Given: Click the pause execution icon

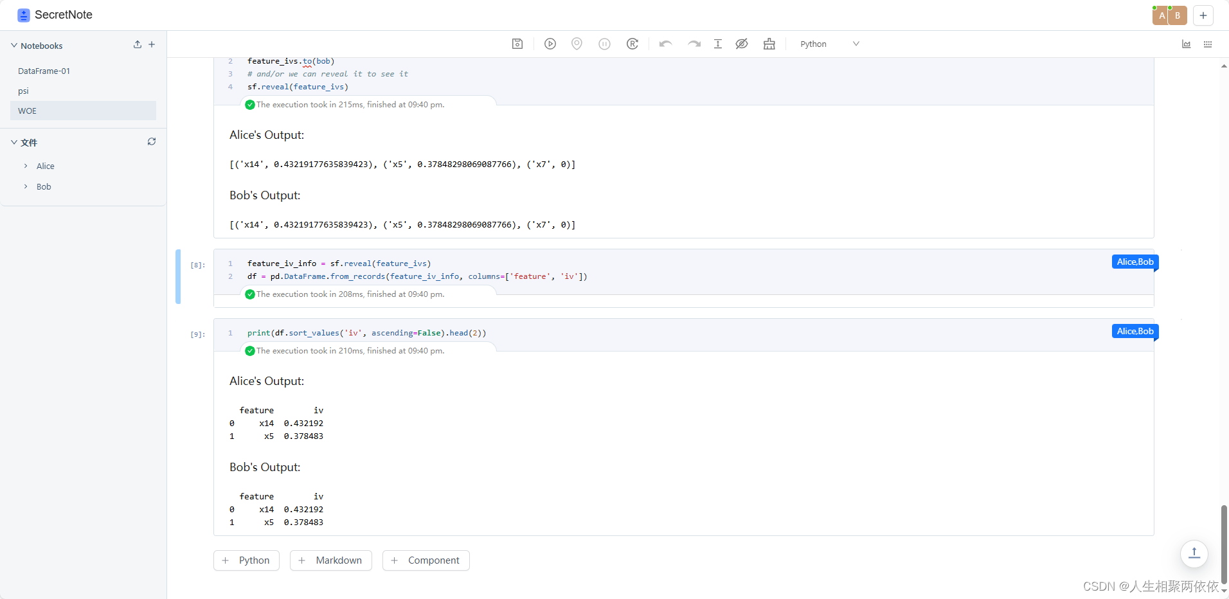Looking at the screenshot, I should point(605,44).
